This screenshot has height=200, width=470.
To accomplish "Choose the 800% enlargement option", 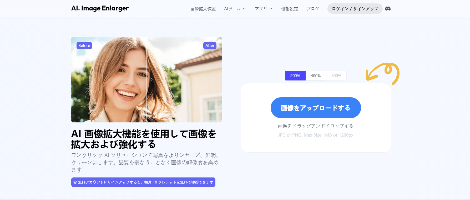I will point(336,76).
